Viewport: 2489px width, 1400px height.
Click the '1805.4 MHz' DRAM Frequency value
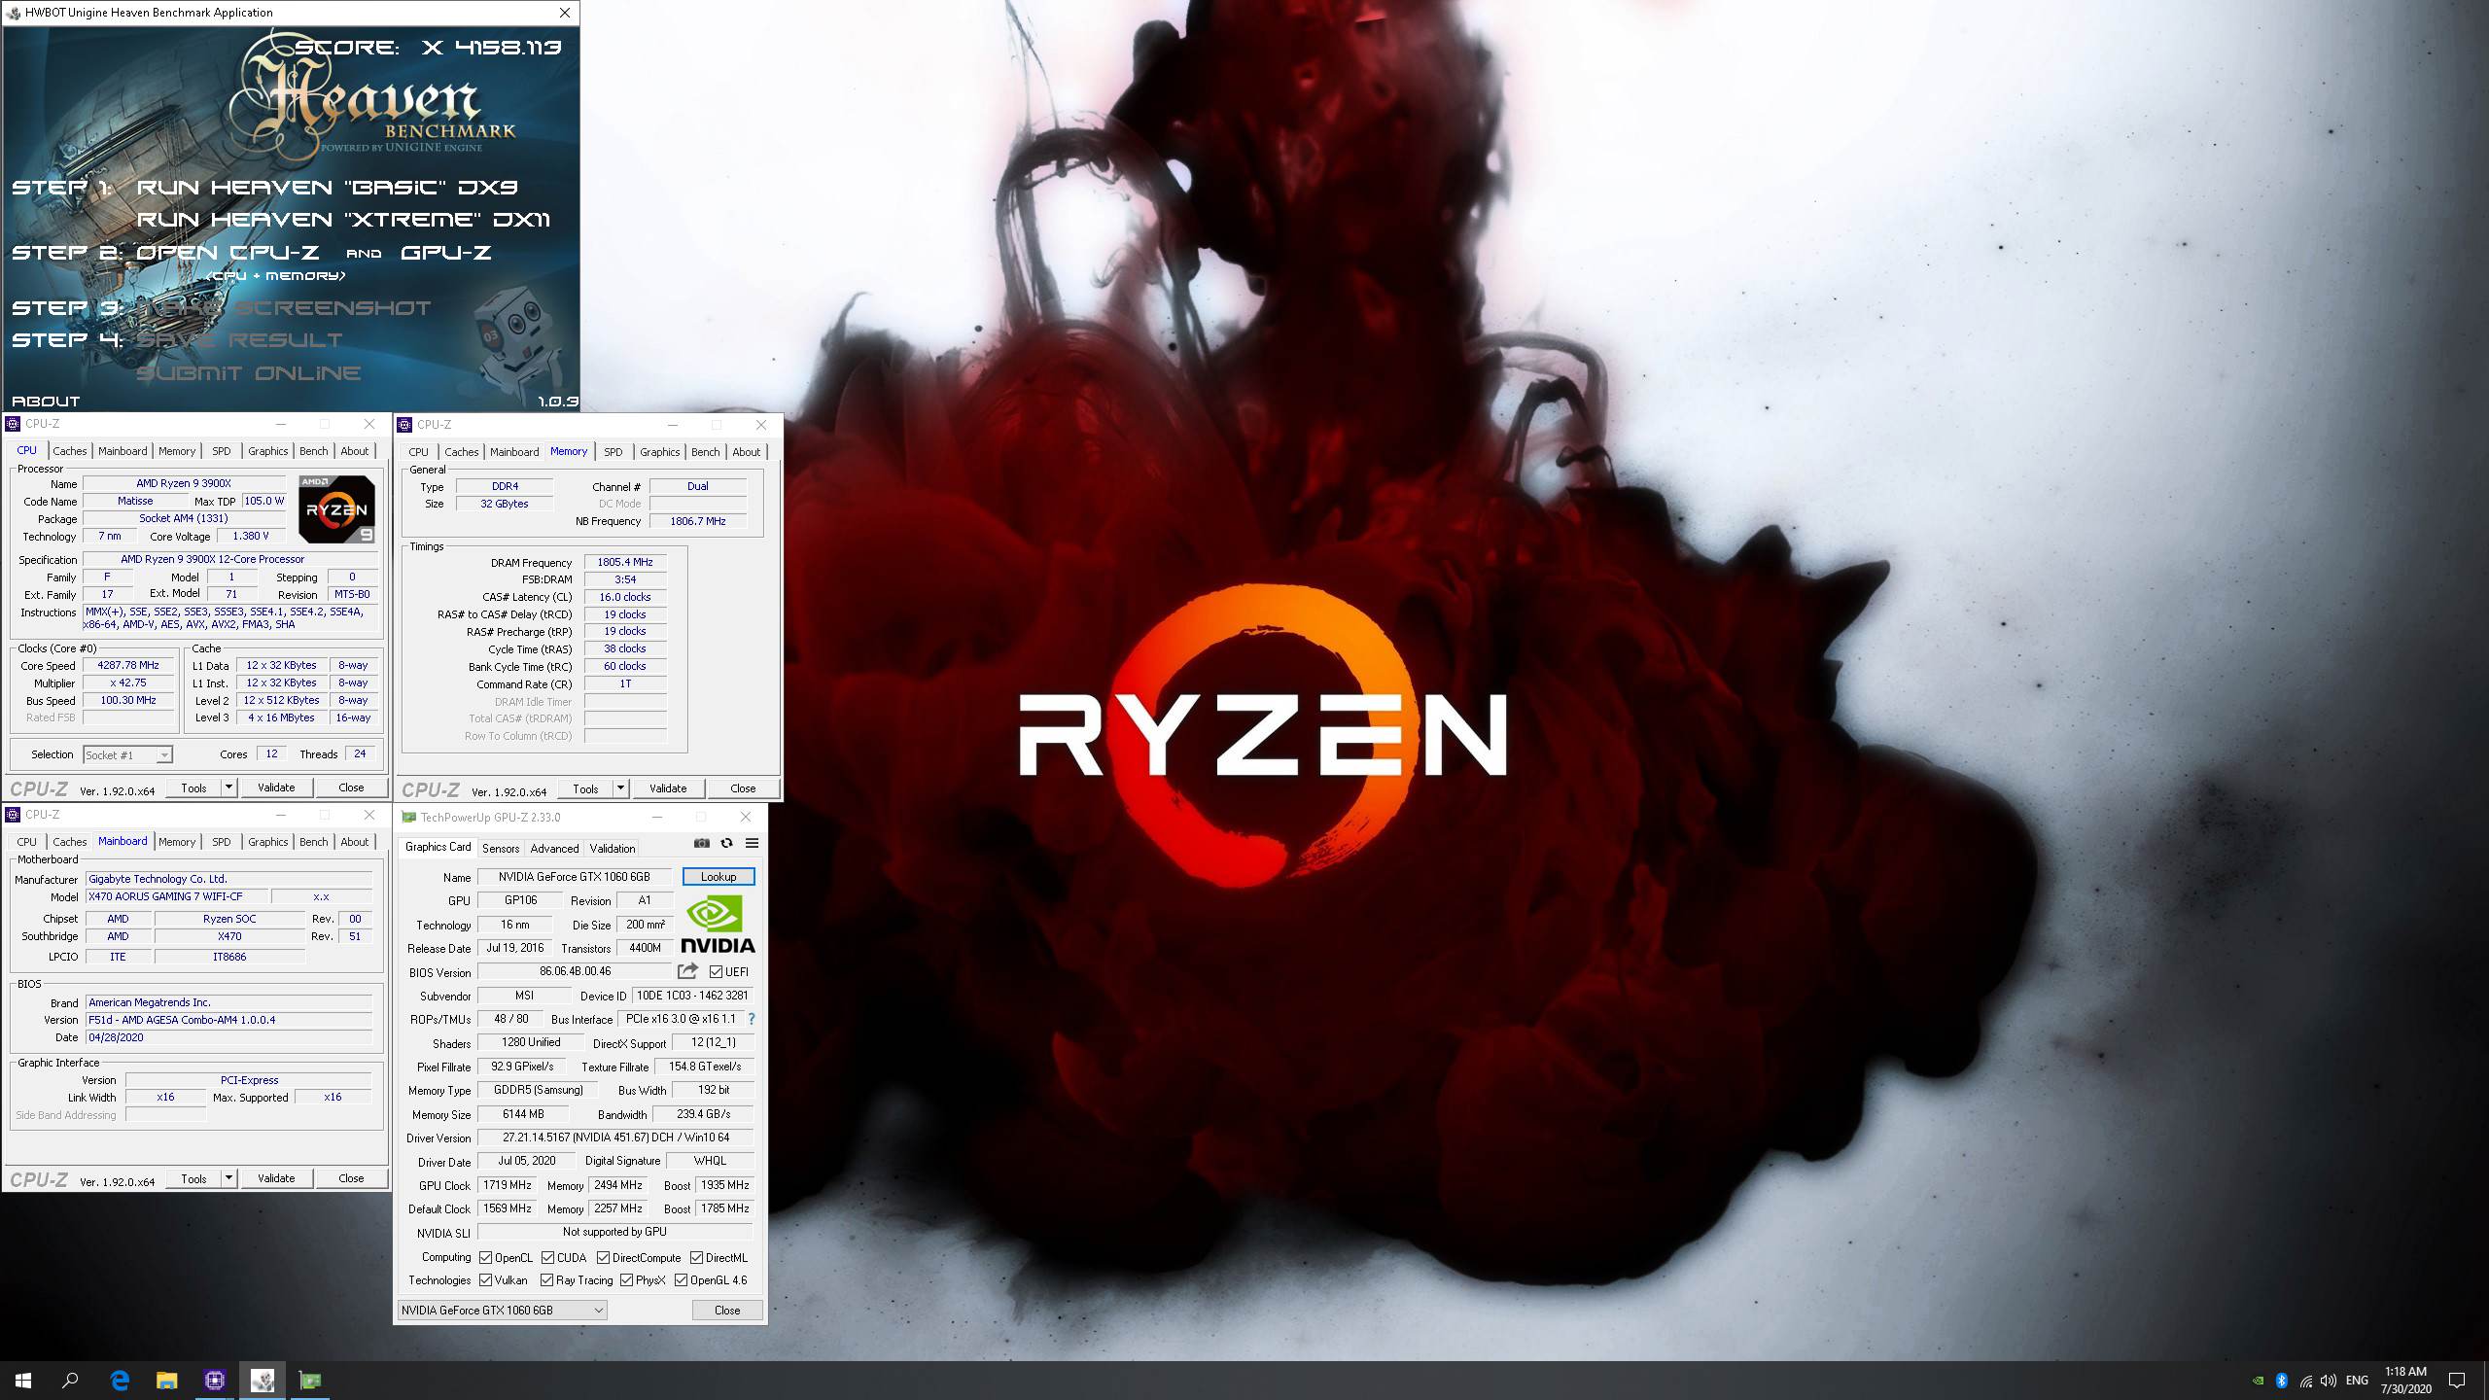click(x=625, y=562)
